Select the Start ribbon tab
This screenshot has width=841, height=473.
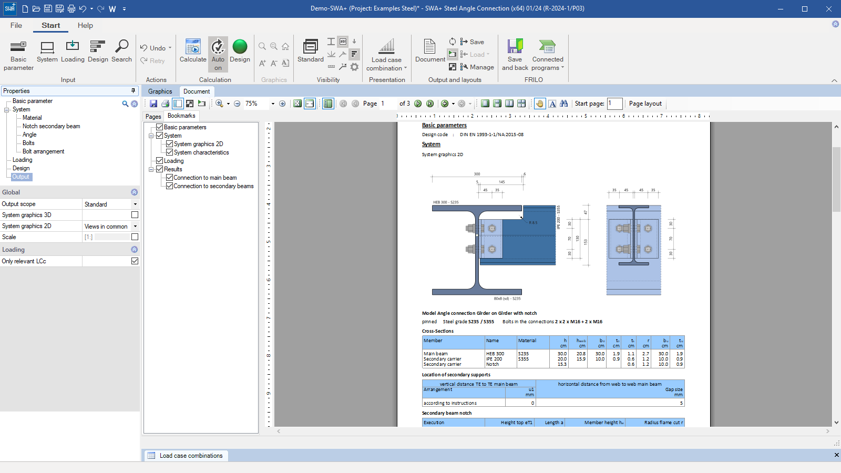[51, 25]
